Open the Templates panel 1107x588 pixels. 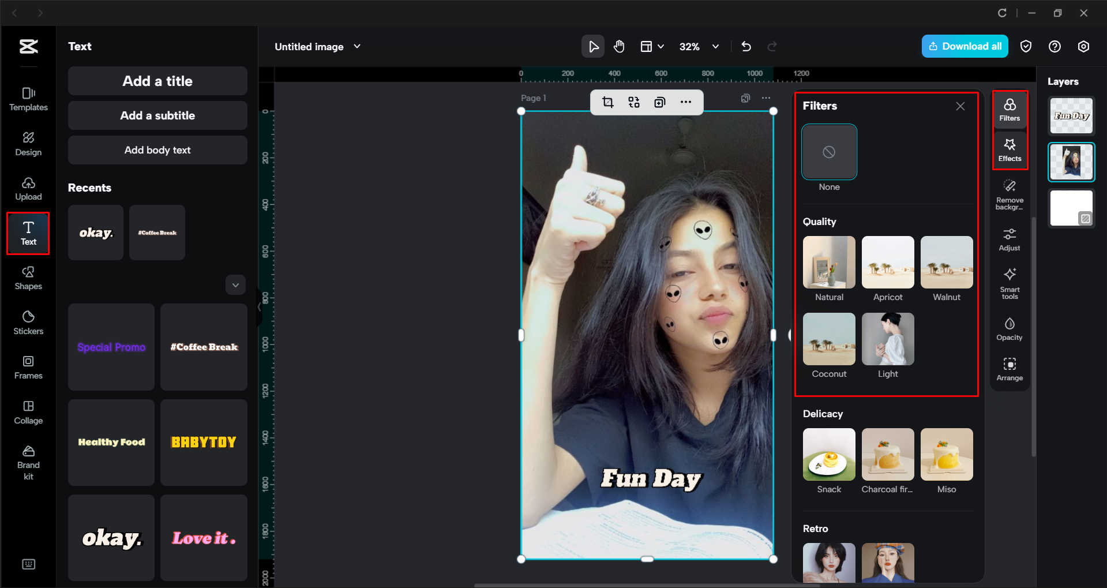(x=28, y=98)
